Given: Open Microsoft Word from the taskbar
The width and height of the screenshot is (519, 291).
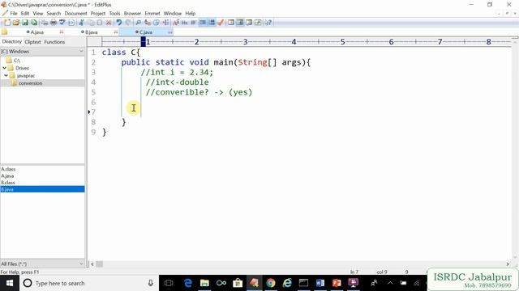Looking at the screenshot, I should click(x=320, y=283).
